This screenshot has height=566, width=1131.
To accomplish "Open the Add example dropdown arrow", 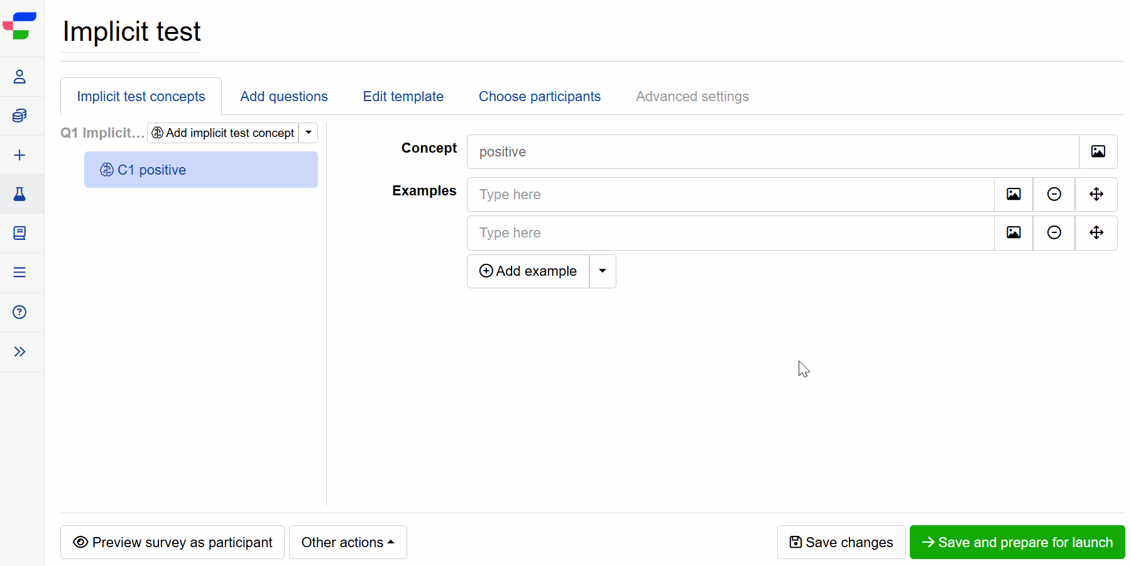I will 603,271.
